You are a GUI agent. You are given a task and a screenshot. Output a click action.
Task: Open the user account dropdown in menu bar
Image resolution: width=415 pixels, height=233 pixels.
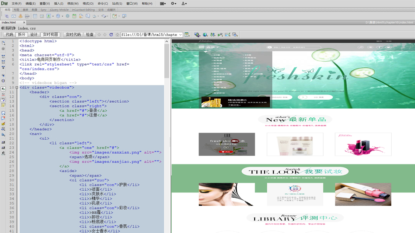click(184, 4)
